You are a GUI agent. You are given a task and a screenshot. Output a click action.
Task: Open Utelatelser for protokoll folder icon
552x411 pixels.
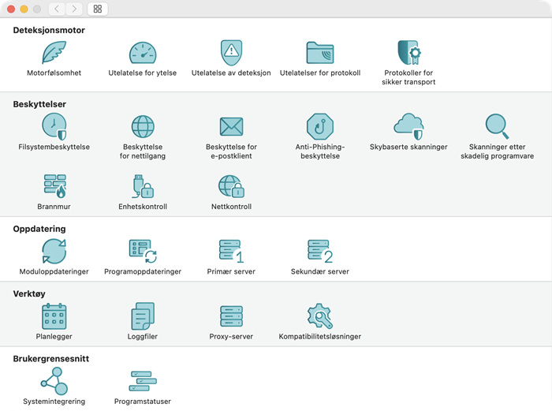(x=320, y=53)
